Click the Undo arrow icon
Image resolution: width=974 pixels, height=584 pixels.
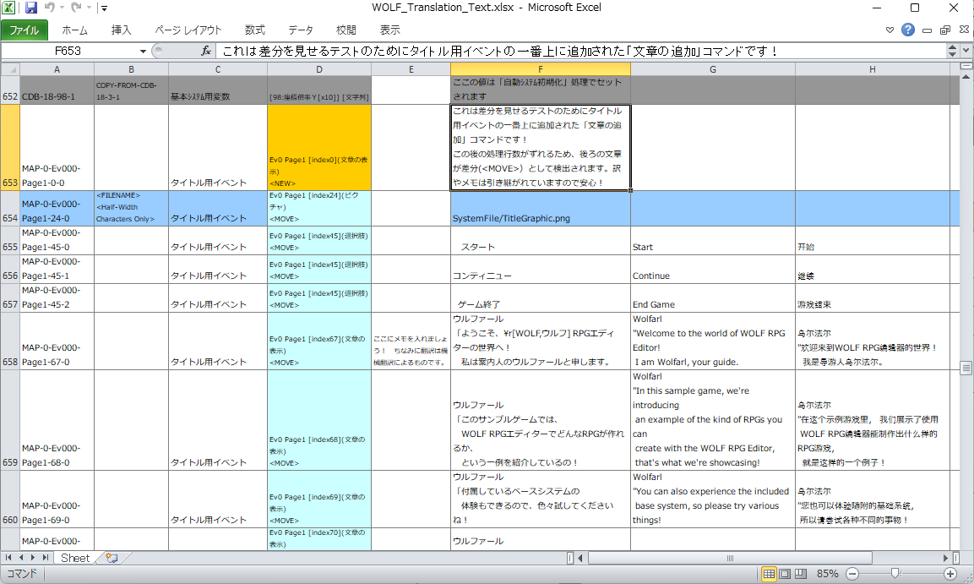(x=49, y=8)
